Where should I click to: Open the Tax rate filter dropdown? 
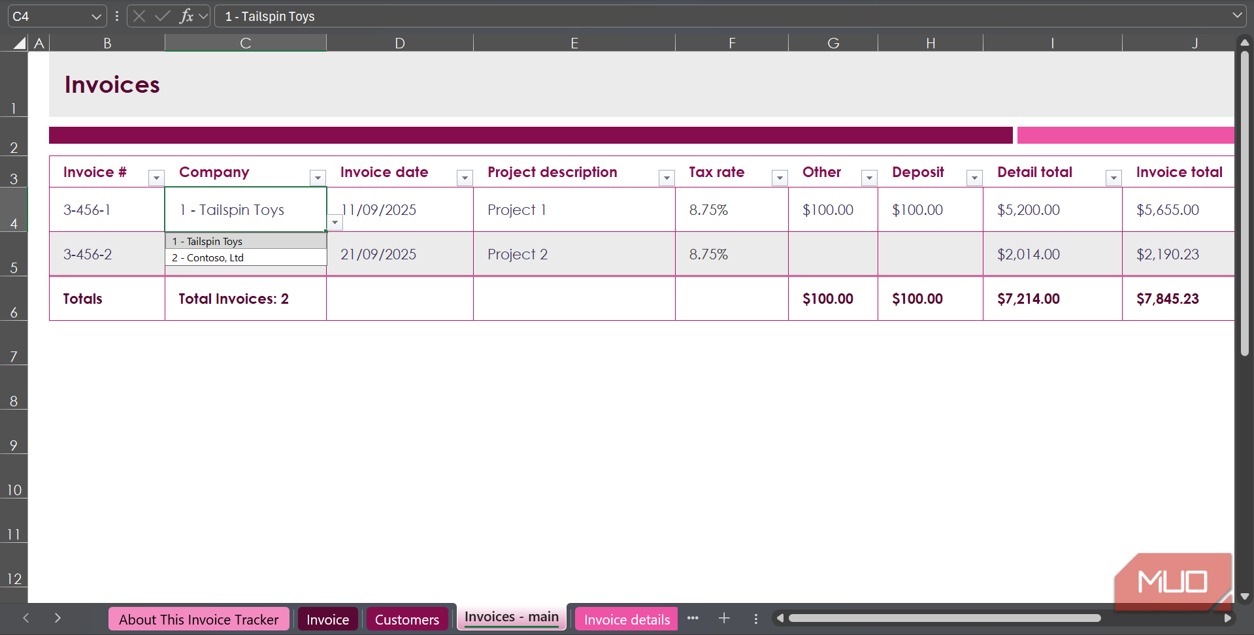(780, 178)
